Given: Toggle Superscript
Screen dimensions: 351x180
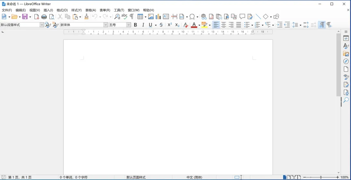Looking at the screenshot, I should tap(170, 25).
